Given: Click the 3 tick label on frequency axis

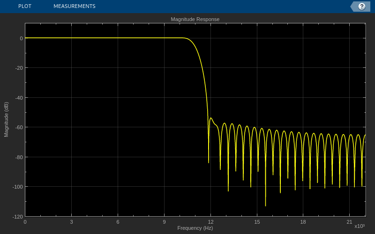Looking at the screenshot, I should (71, 222).
